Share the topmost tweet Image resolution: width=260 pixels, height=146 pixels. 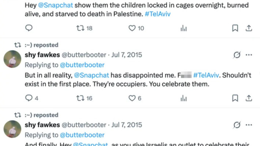coord(249,28)
